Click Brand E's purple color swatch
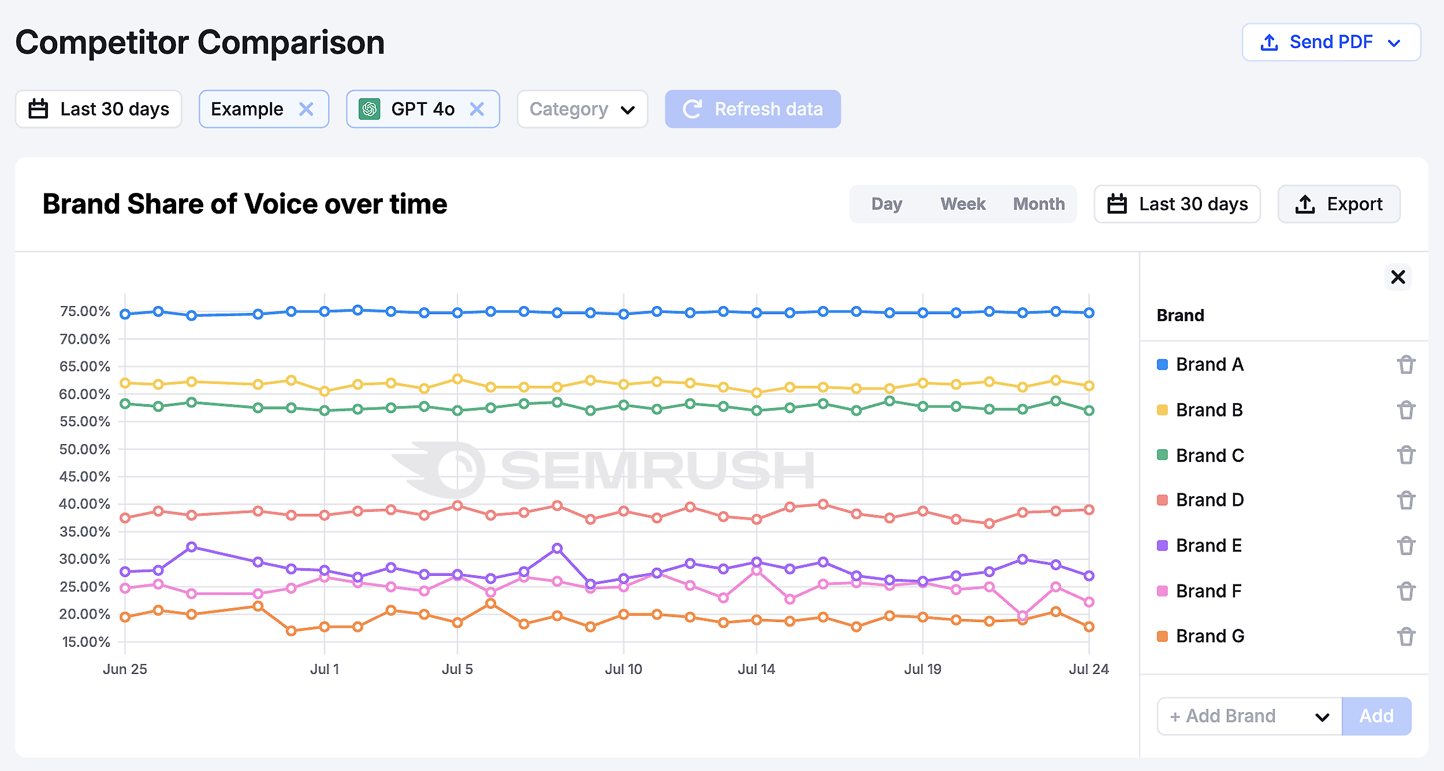 [1162, 545]
